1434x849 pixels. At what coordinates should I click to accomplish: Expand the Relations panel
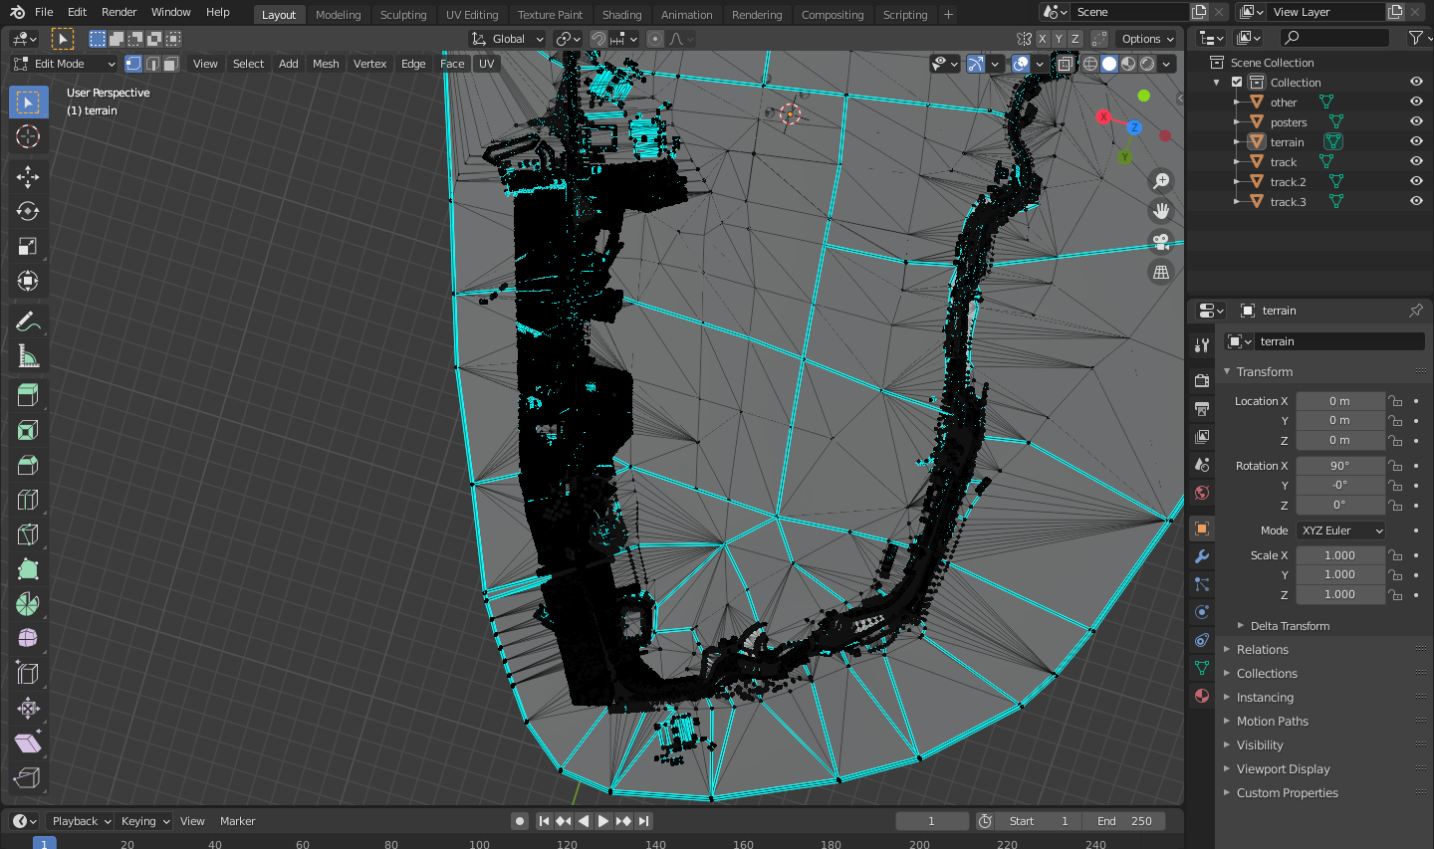pyautogui.click(x=1262, y=650)
